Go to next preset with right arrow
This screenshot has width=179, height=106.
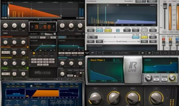pyautogui.click(x=149, y=53)
